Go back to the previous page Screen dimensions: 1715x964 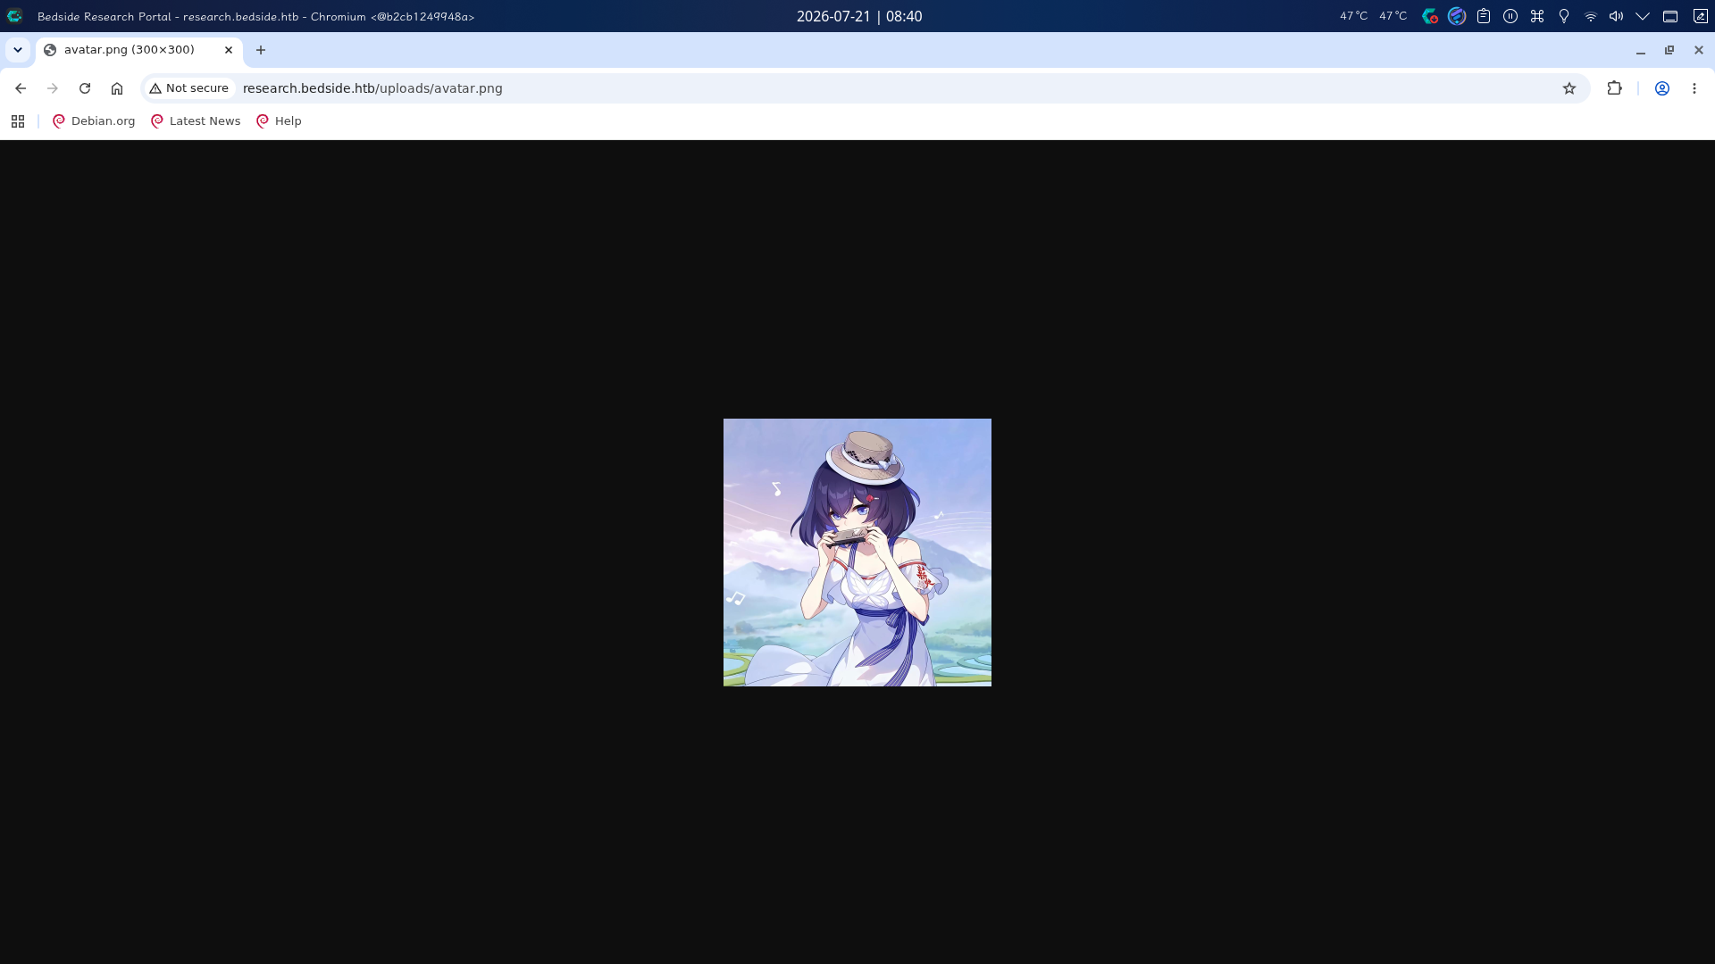click(21, 88)
